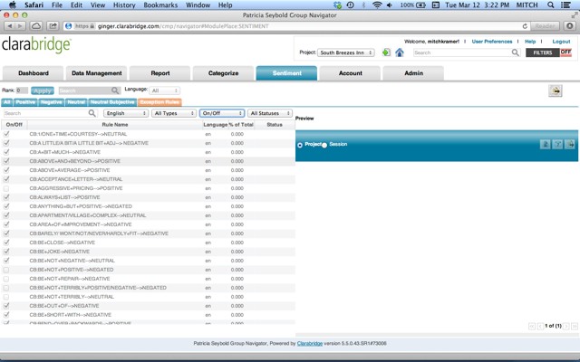Open the Apple menu
580x362 pixels.
click(x=12, y=5)
